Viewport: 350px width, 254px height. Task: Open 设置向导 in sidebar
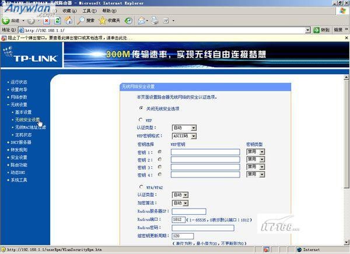click(19, 89)
